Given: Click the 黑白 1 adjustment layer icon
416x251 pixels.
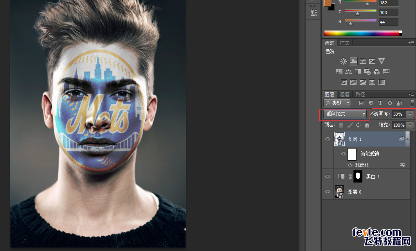Looking at the screenshot, I should click(x=341, y=177).
